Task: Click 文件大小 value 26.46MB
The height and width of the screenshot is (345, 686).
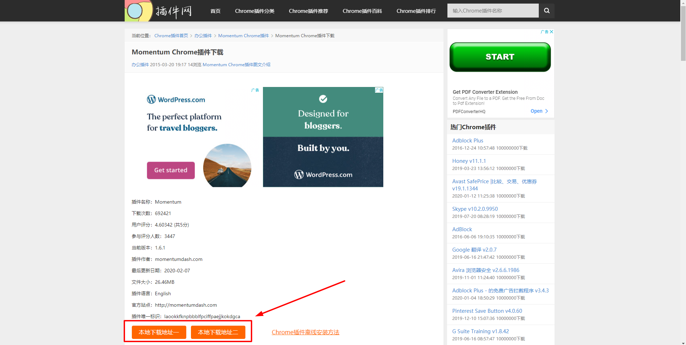Action: (165, 282)
